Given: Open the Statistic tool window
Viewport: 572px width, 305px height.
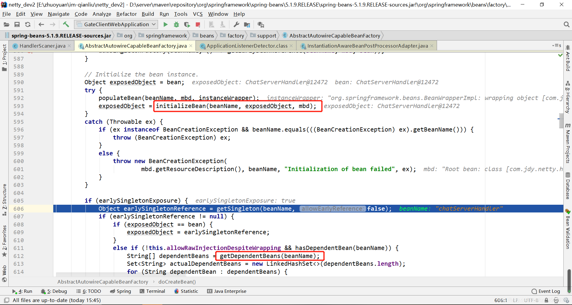Looking at the screenshot, I should point(186,291).
